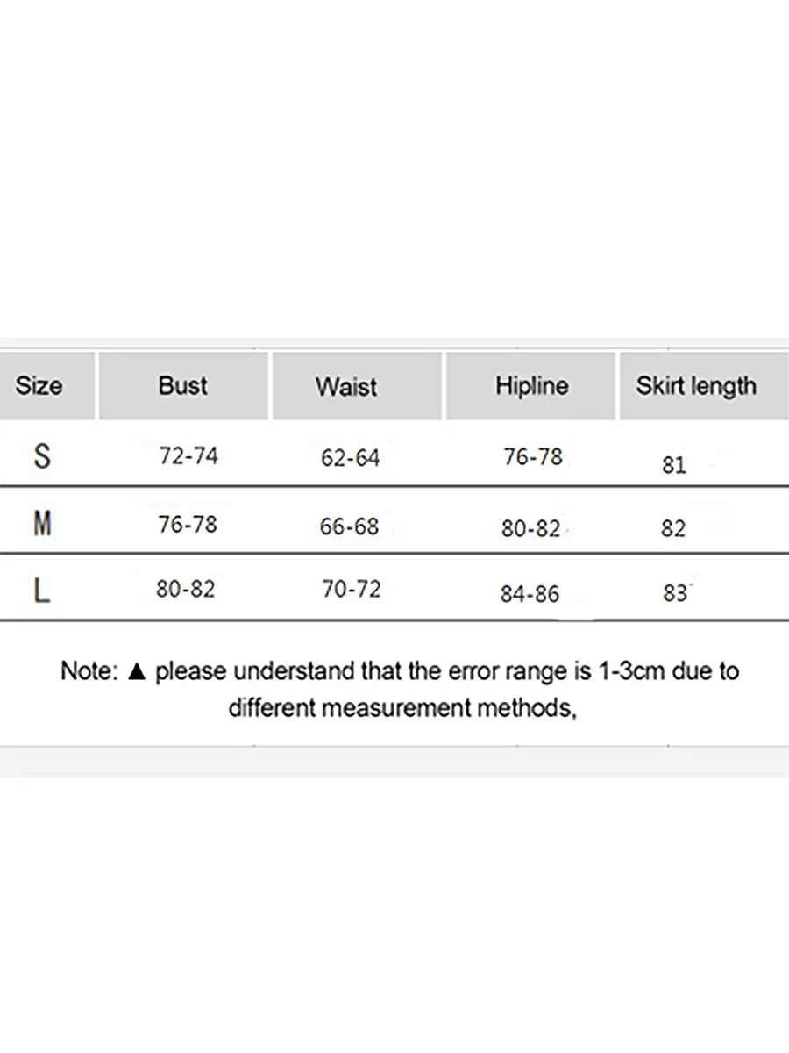789x1053 pixels.
Task: Select the 66-68 waist measurement
Action: pyautogui.click(x=350, y=526)
